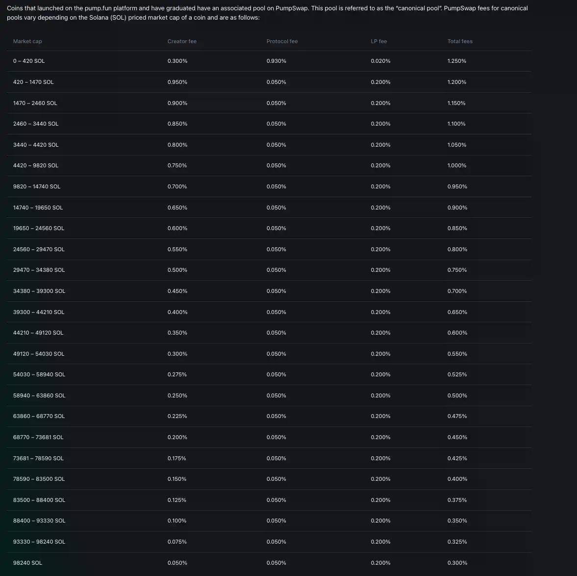The width and height of the screenshot is (577, 576).
Task: Select the 0.275% creator fee cell
Action: coord(177,374)
